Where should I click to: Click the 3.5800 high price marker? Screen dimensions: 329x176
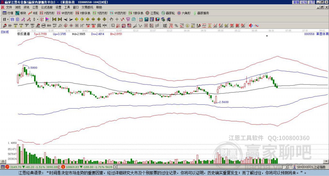pyautogui.click(x=32, y=68)
